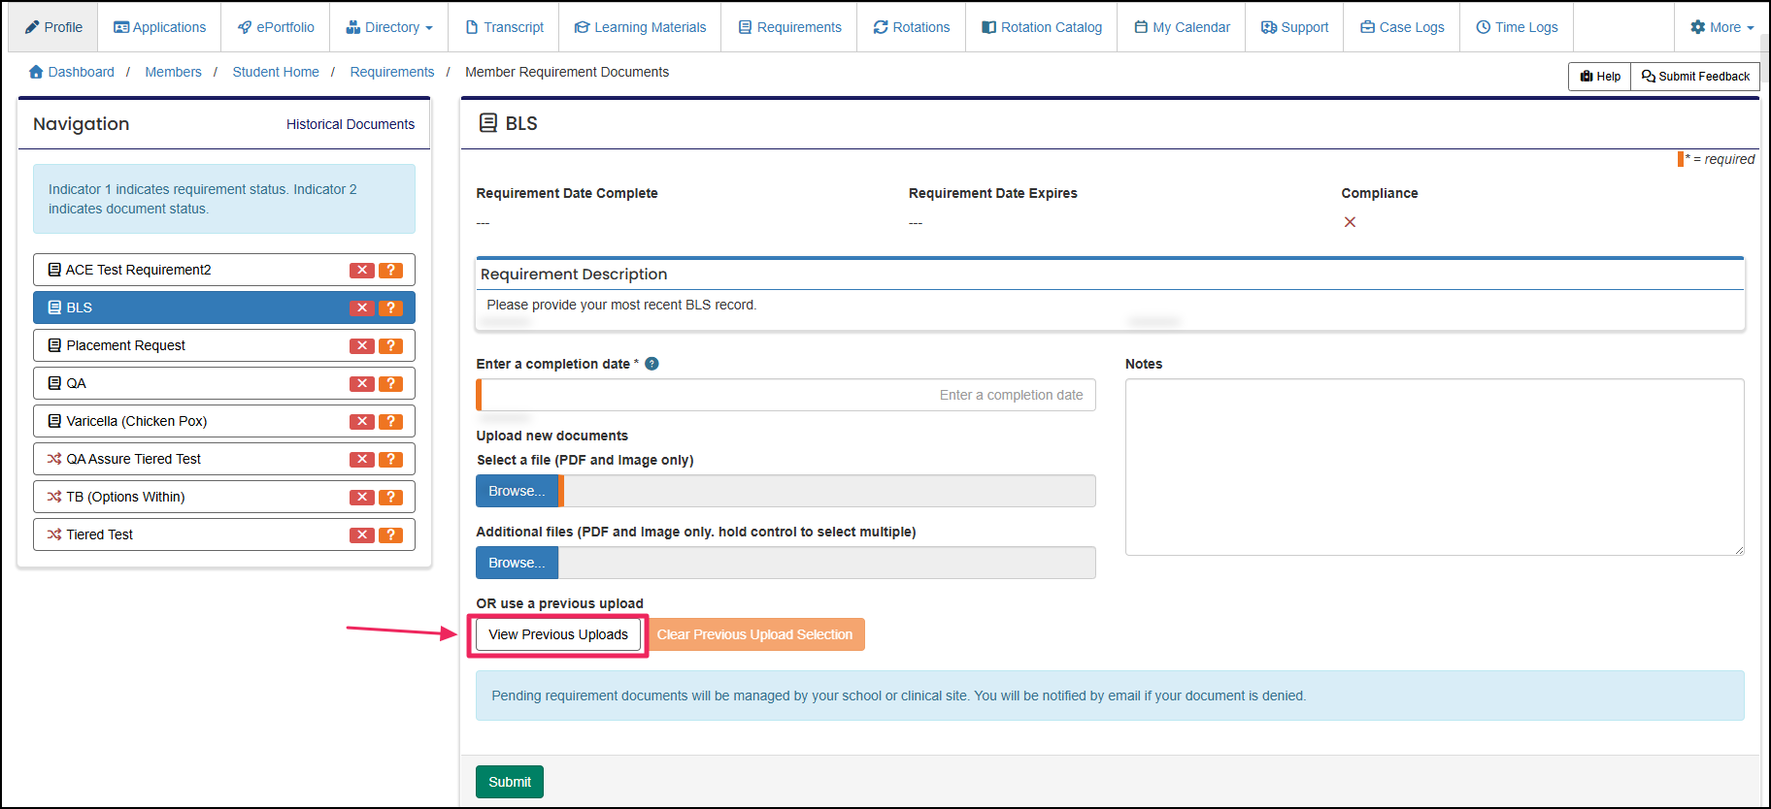Open Historical Documents link
1771x809 pixels.
[351, 124]
